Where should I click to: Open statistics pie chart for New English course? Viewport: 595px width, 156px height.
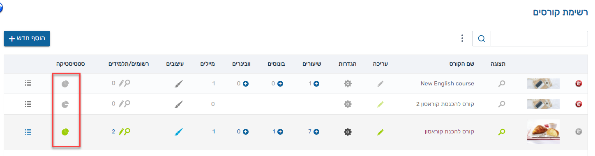[65, 84]
